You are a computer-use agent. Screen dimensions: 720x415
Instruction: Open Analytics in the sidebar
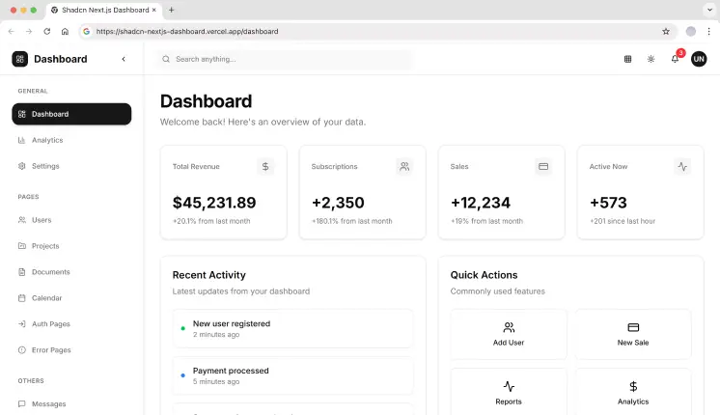pos(71,140)
